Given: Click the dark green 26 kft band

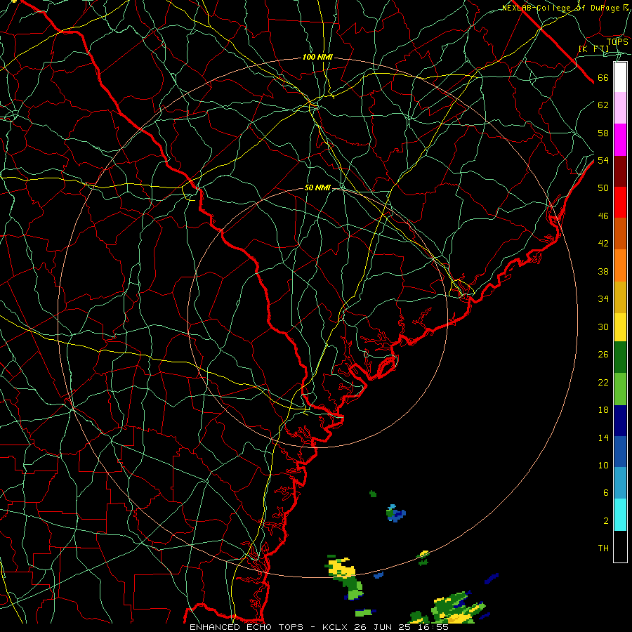Looking at the screenshot, I should click(620, 357).
